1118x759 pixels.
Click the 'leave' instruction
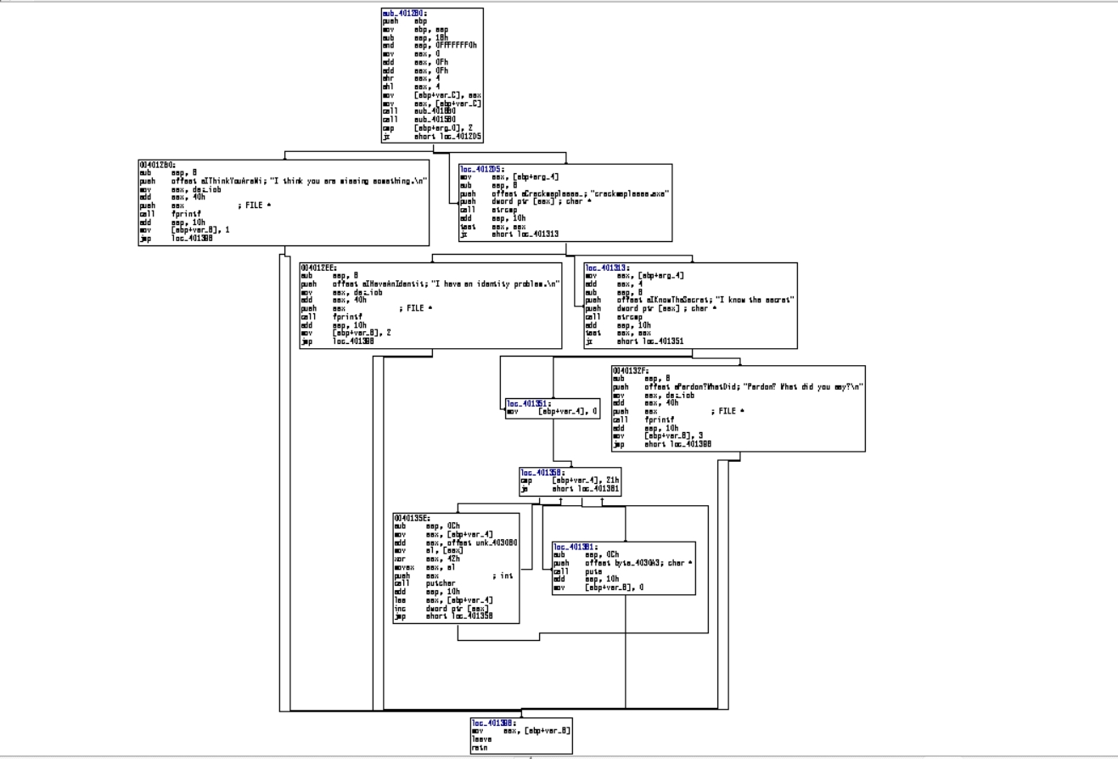pyautogui.click(x=482, y=739)
